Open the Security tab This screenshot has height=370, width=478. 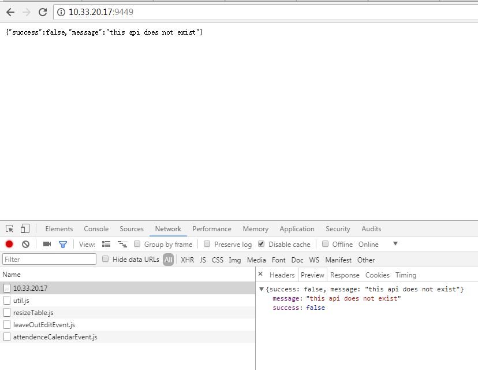tap(338, 229)
